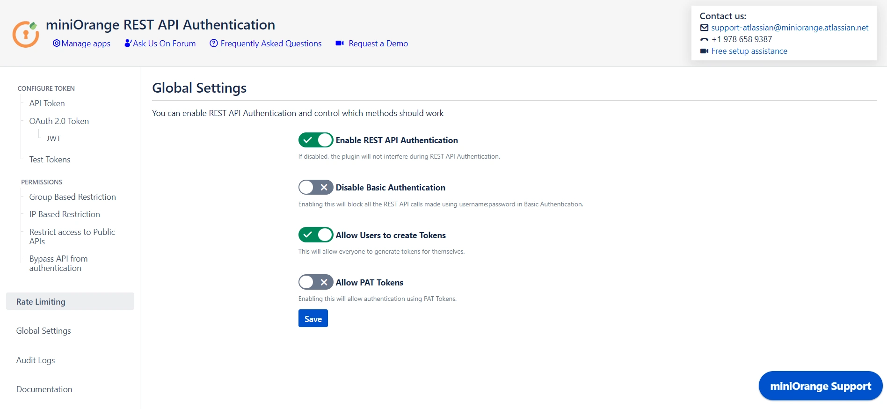
Task: Click the miniOrange REST API Authentication title
Action: click(160, 24)
